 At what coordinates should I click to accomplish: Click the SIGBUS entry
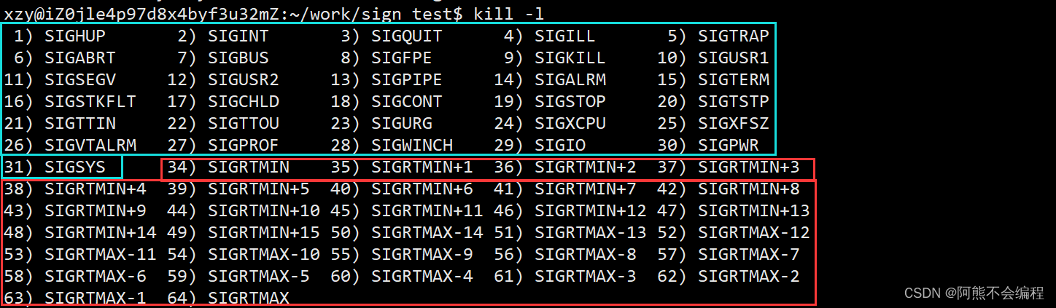click(x=238, y=58)
